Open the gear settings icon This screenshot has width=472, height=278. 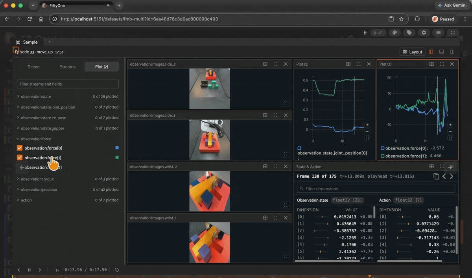click(424, 33)
